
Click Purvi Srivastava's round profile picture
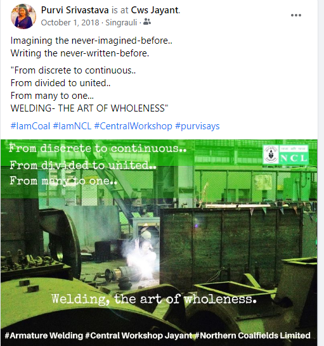click(x=23, y=16)
